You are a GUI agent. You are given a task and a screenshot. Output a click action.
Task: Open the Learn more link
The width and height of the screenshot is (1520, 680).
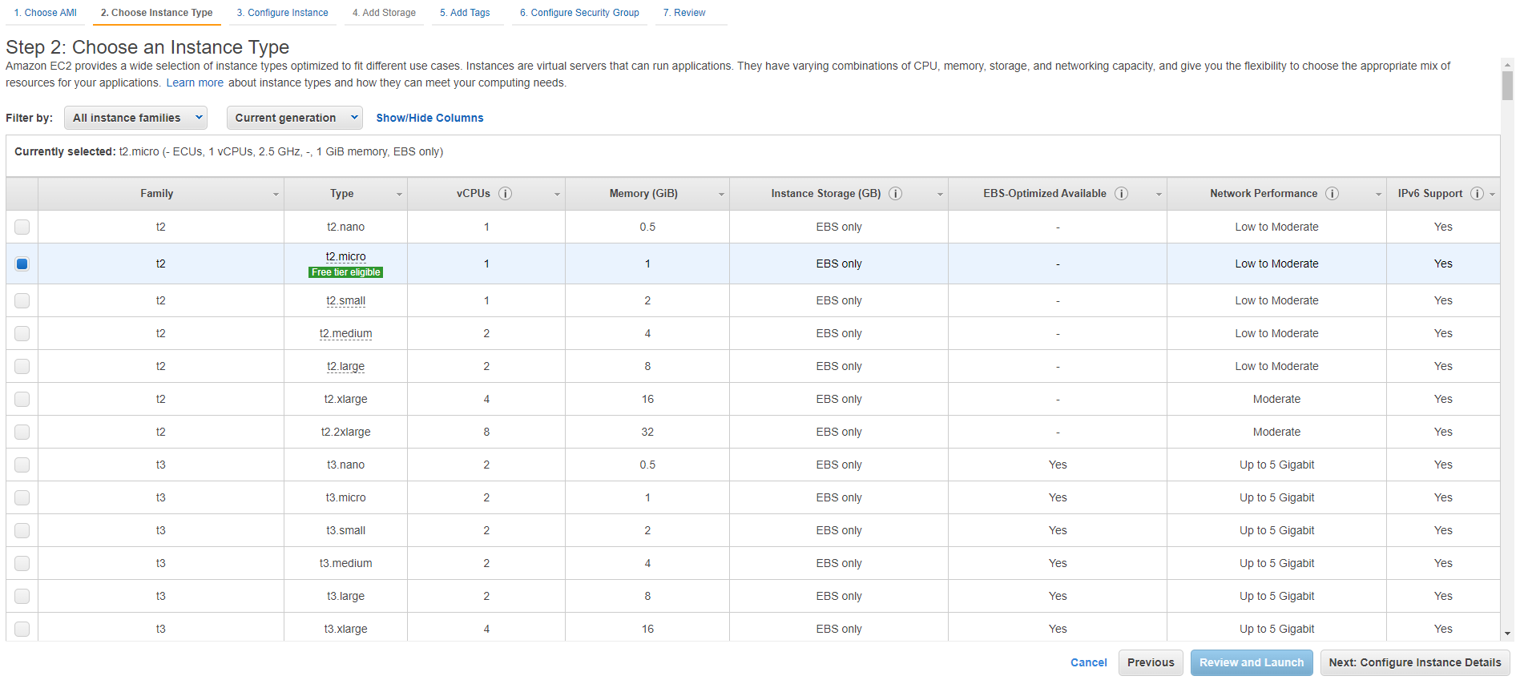[195, 82]
